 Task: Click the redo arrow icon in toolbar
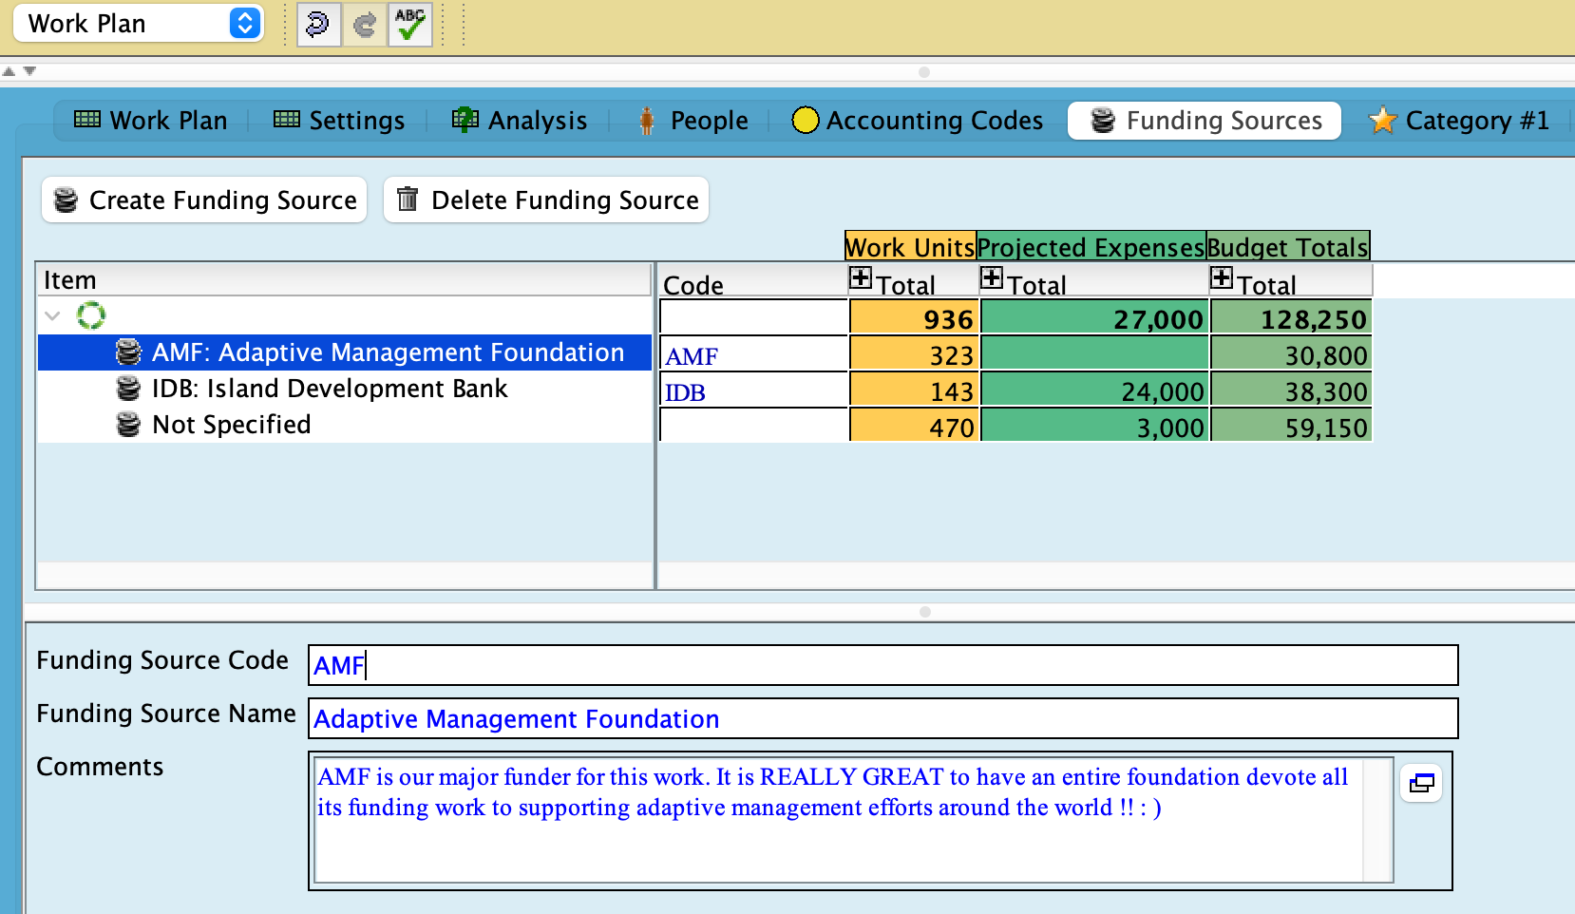click(x=364, y=24)
